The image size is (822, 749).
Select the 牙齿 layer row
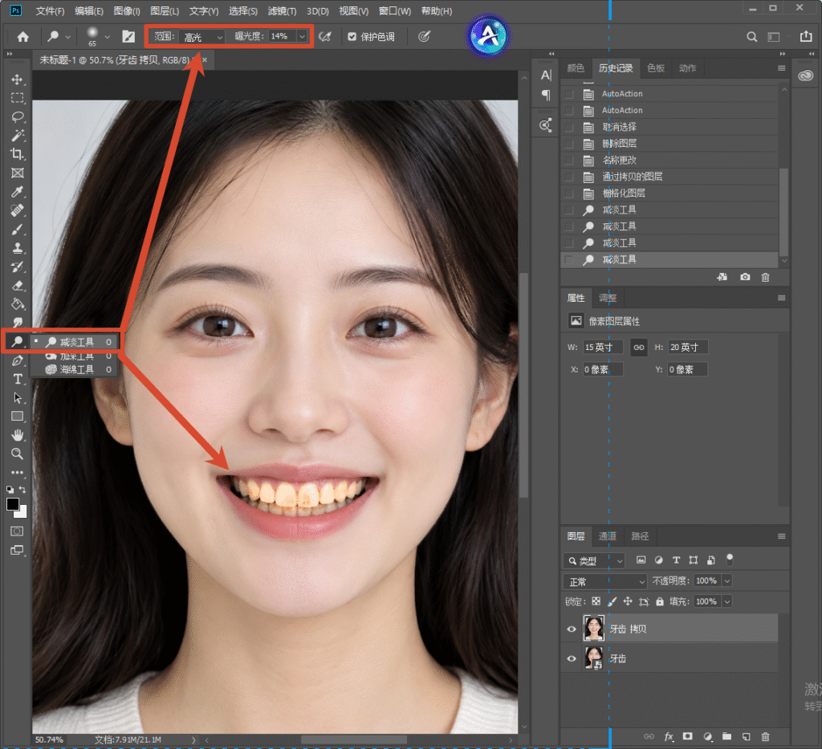[669, 659]
